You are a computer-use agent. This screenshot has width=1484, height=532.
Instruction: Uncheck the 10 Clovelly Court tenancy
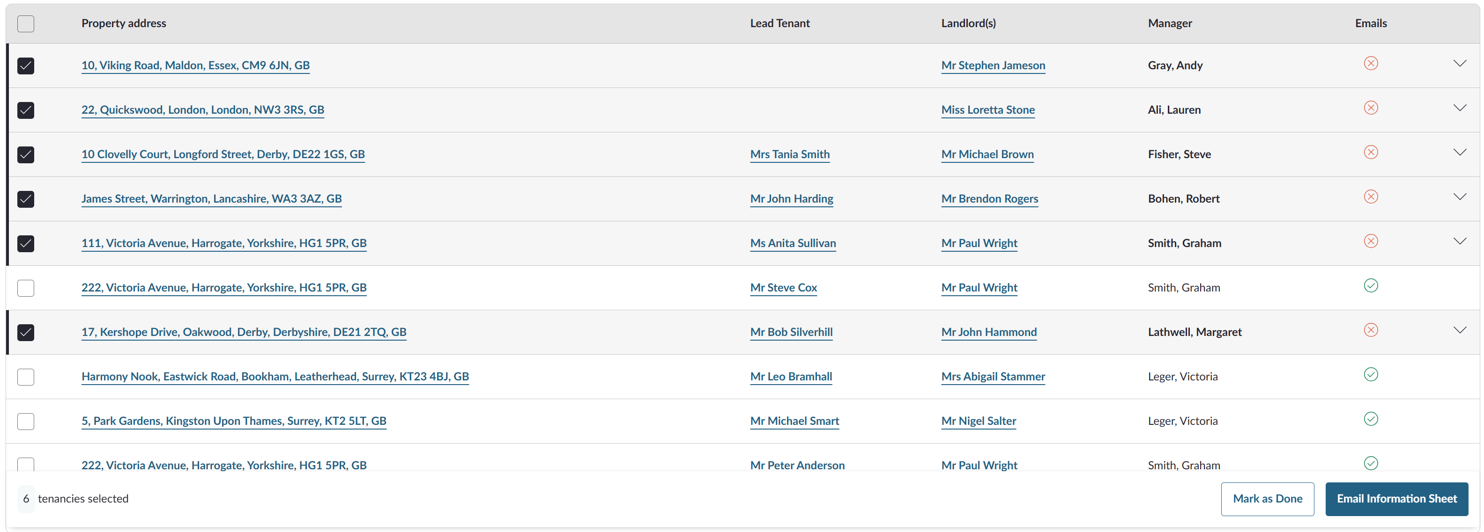click(26, 154)
